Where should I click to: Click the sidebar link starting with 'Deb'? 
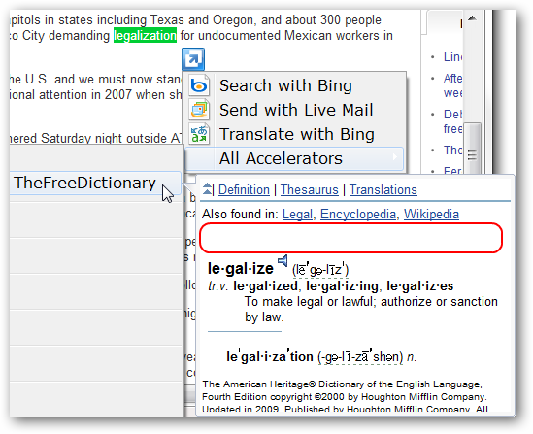[452, 121]
